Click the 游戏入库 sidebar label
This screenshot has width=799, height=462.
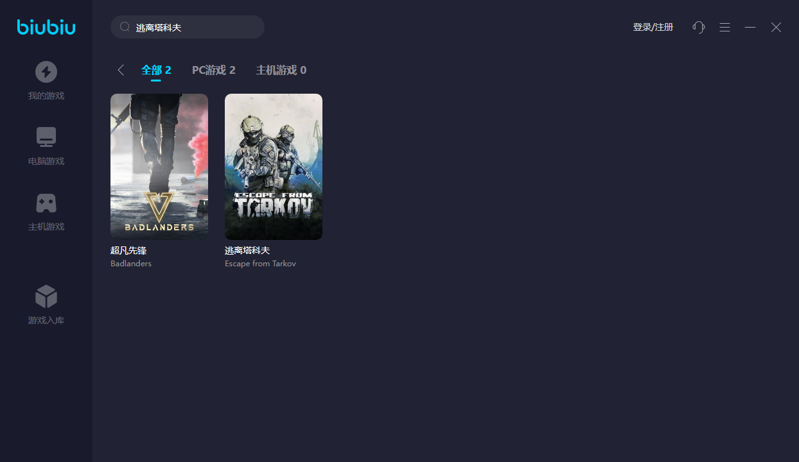point(46,320)
